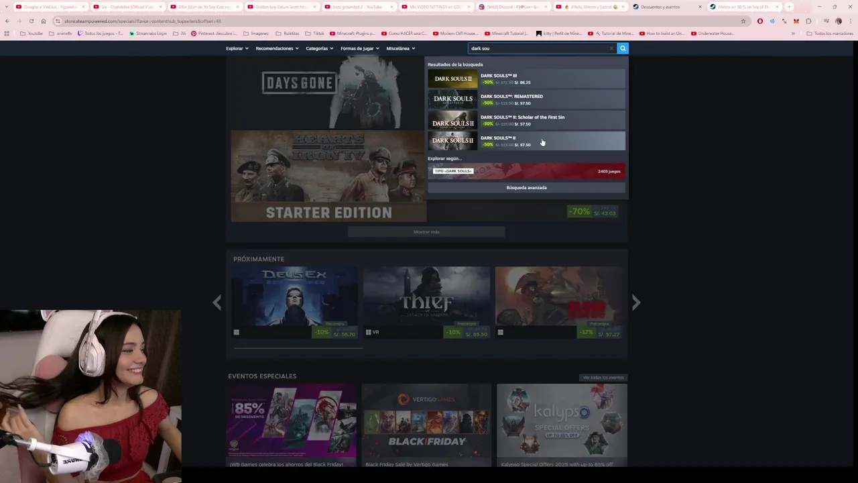Open the extensions puzzle menu

808,21
